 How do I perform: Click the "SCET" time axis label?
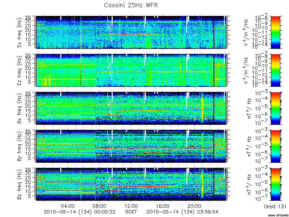tap(131, 212)
